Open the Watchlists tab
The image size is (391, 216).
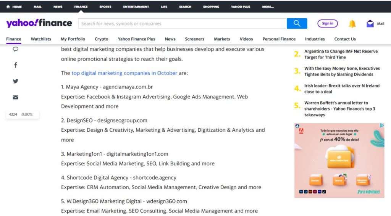click(x=41, y=39)
